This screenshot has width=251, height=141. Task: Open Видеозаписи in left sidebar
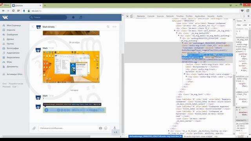(13, 58)
